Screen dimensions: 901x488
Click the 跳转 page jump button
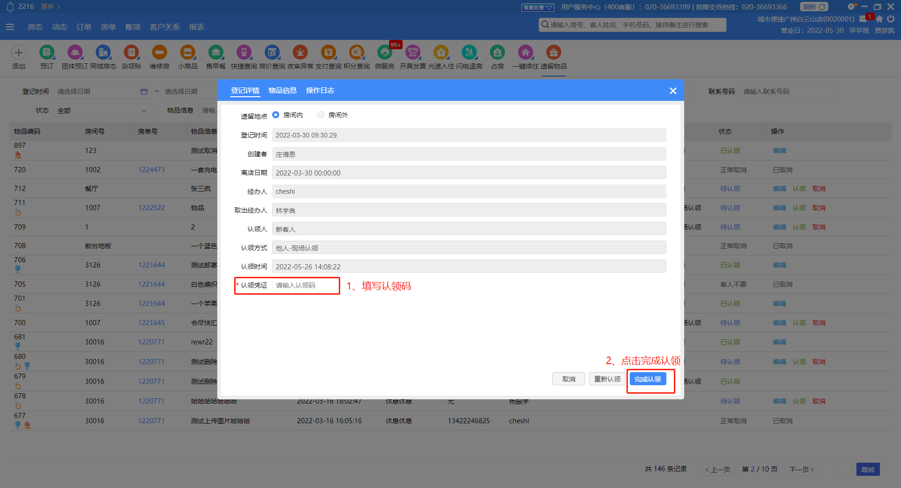[868, 469]
